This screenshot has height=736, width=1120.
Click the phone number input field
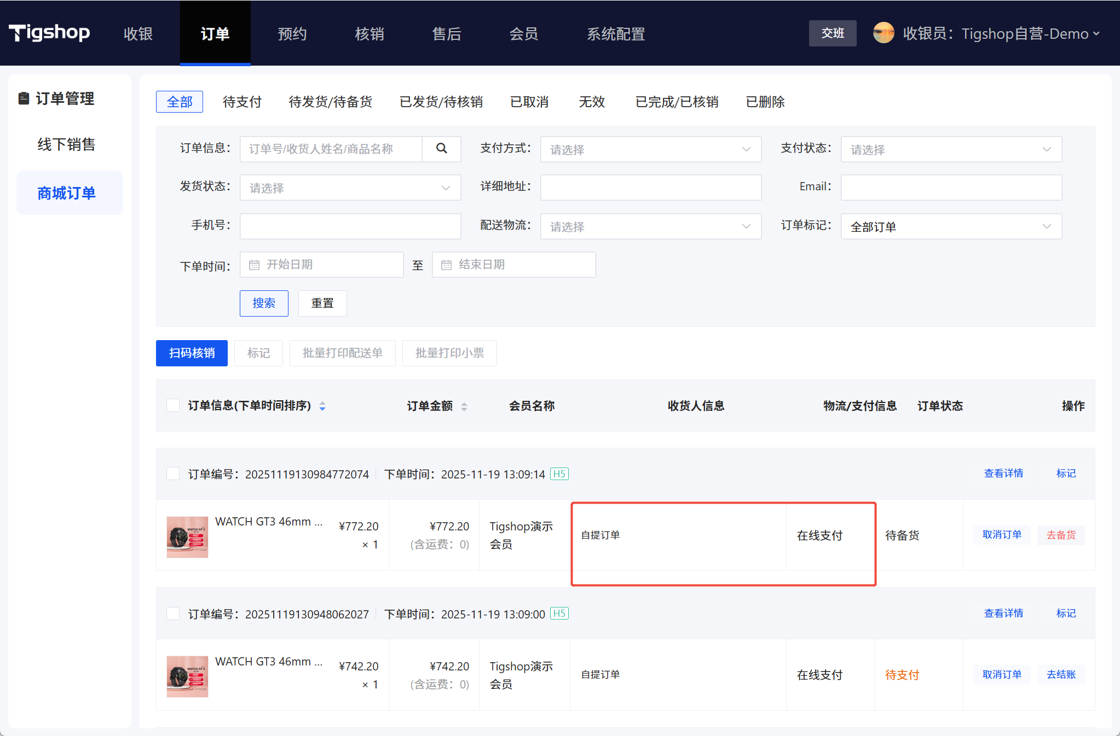click(350, 226)
